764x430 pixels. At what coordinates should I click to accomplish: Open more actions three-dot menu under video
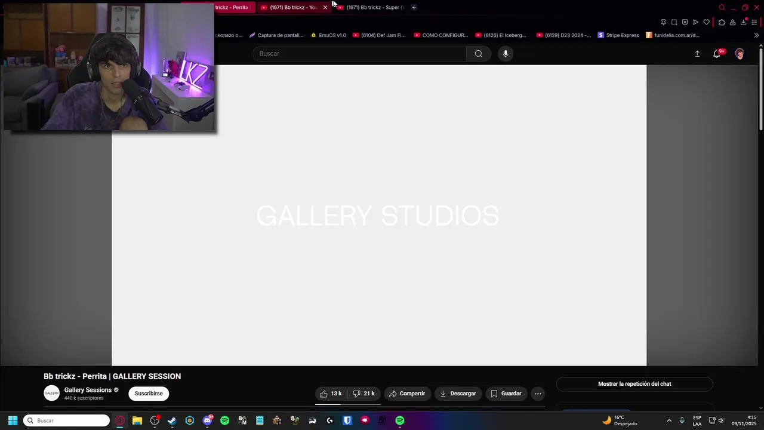pos(538,394)
